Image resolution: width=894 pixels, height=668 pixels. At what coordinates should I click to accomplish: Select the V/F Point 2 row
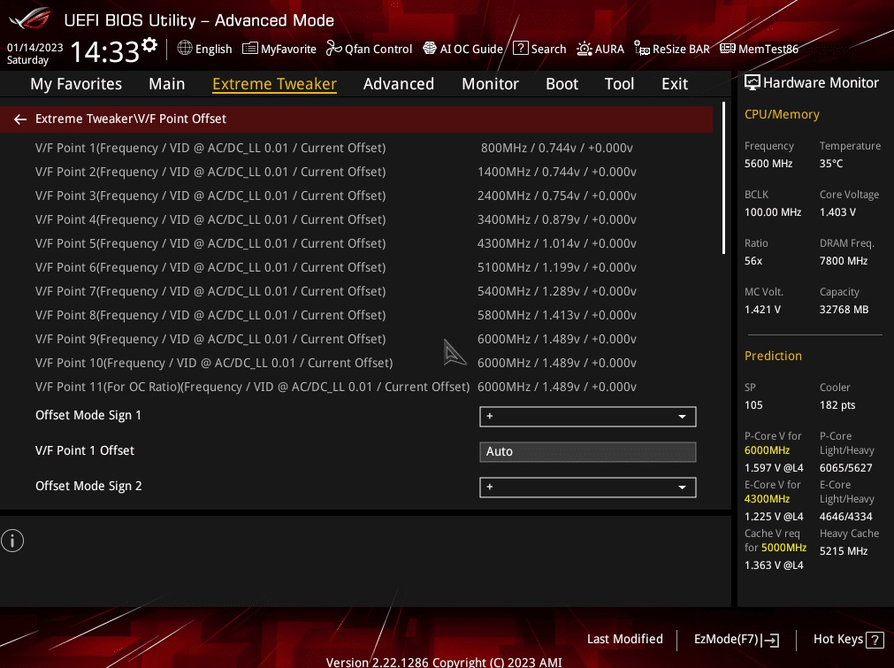[x=356, y=172]
